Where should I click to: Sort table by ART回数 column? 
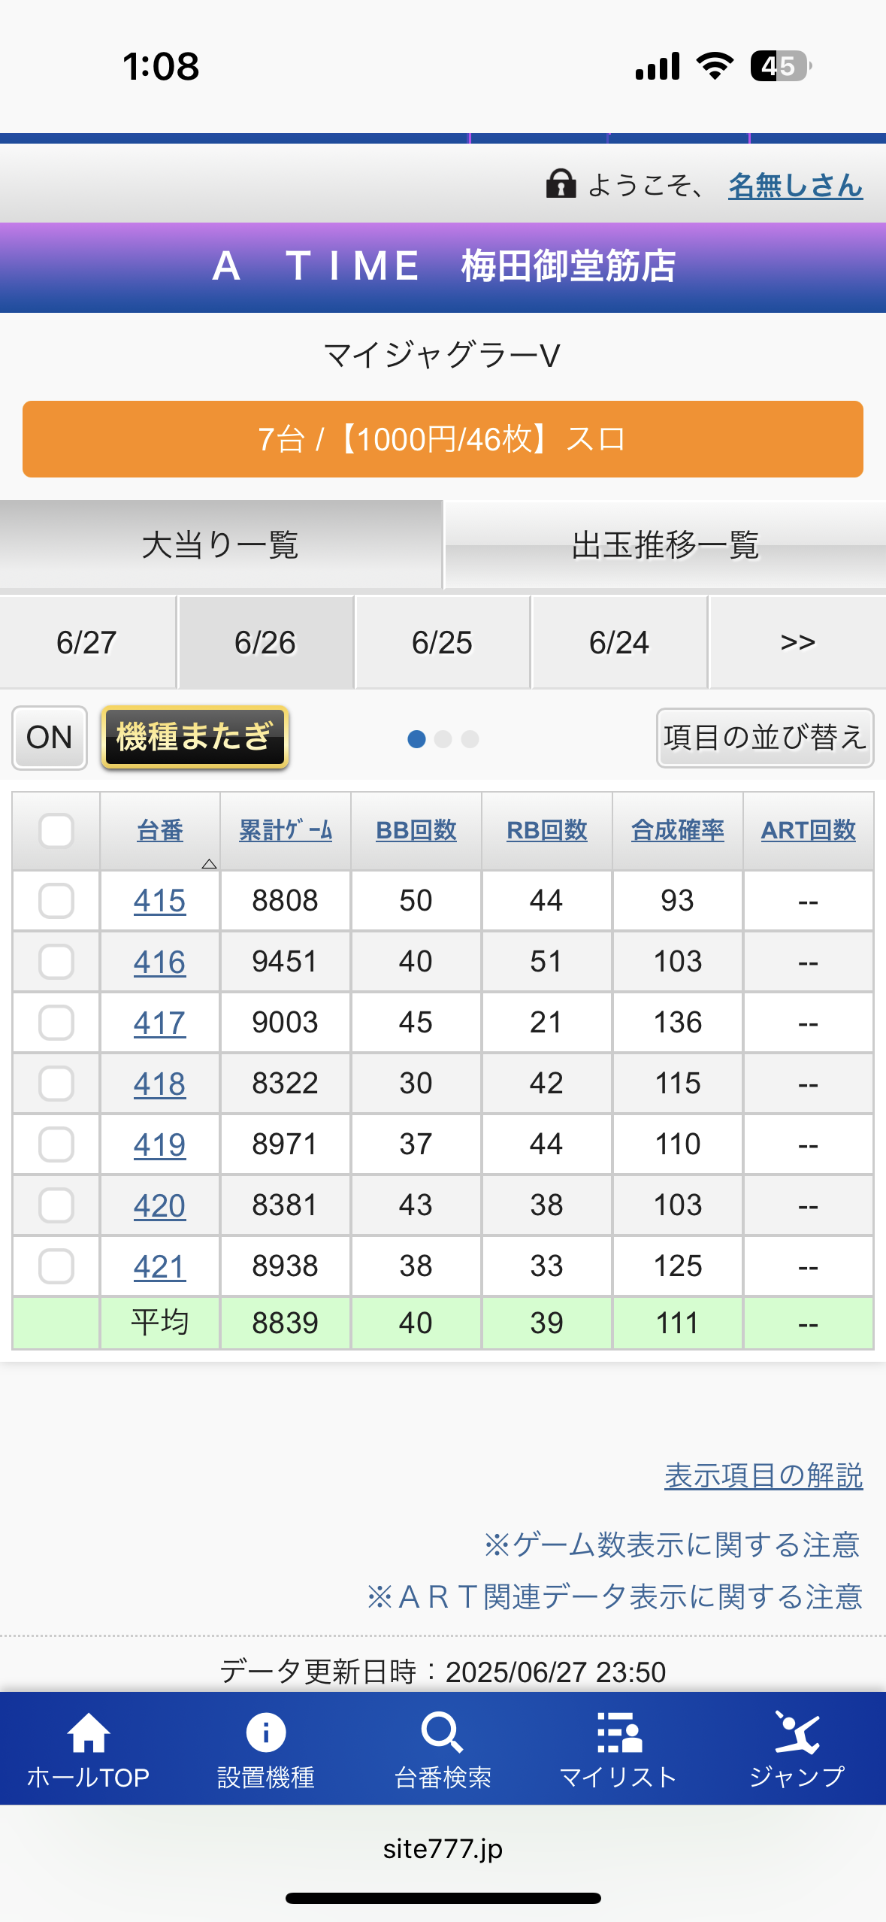tap(809, 830)
